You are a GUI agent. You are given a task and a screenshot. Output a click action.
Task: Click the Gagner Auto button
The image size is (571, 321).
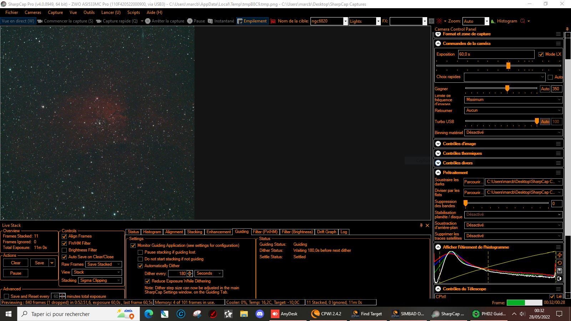[545, 89]
